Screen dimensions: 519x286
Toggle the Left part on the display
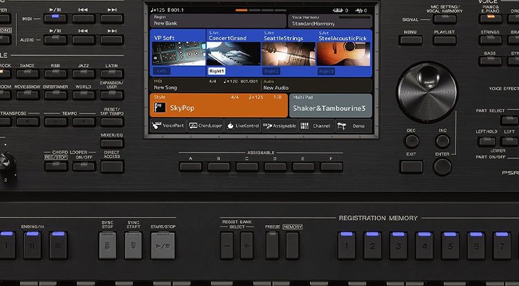(161, 71)
